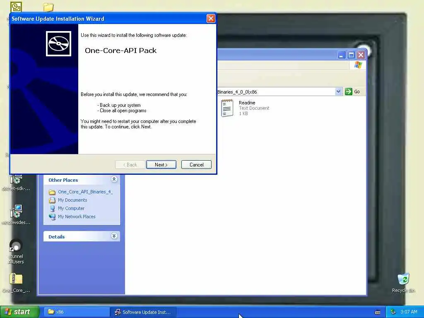The height and width of the screenshot is (318, 424).
Task: Click the One_Core_API_Binaries folder icon in sidebar
Action: coord(52,192)
